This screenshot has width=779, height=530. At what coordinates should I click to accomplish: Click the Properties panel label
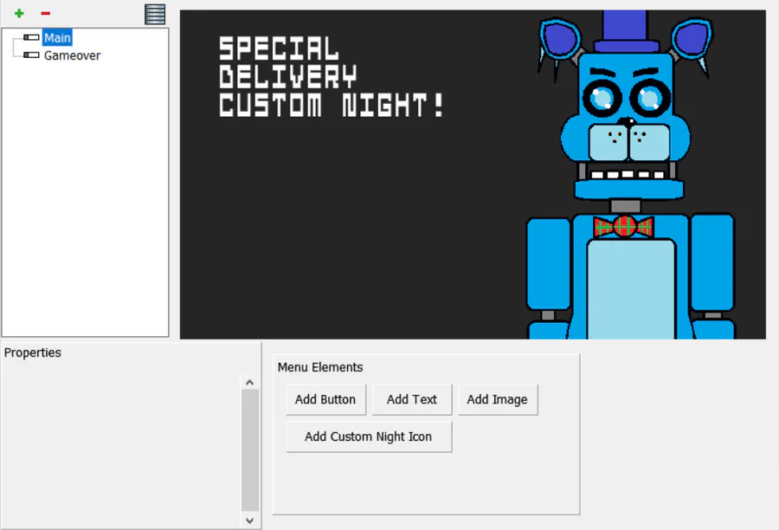(33, 352)
